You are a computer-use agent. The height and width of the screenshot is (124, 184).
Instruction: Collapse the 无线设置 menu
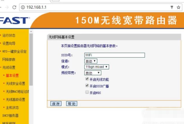(x=9, y=67)
